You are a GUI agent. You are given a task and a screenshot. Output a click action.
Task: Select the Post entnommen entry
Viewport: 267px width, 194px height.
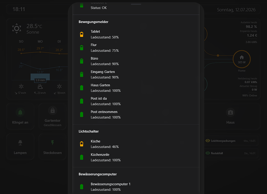tap(136, 114)
